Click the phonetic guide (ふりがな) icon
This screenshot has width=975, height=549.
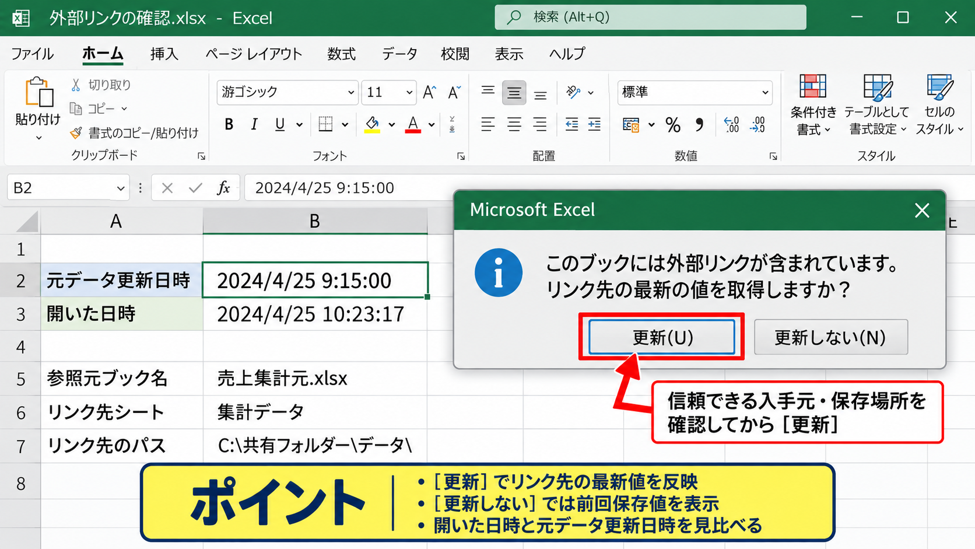coord(453,124)
